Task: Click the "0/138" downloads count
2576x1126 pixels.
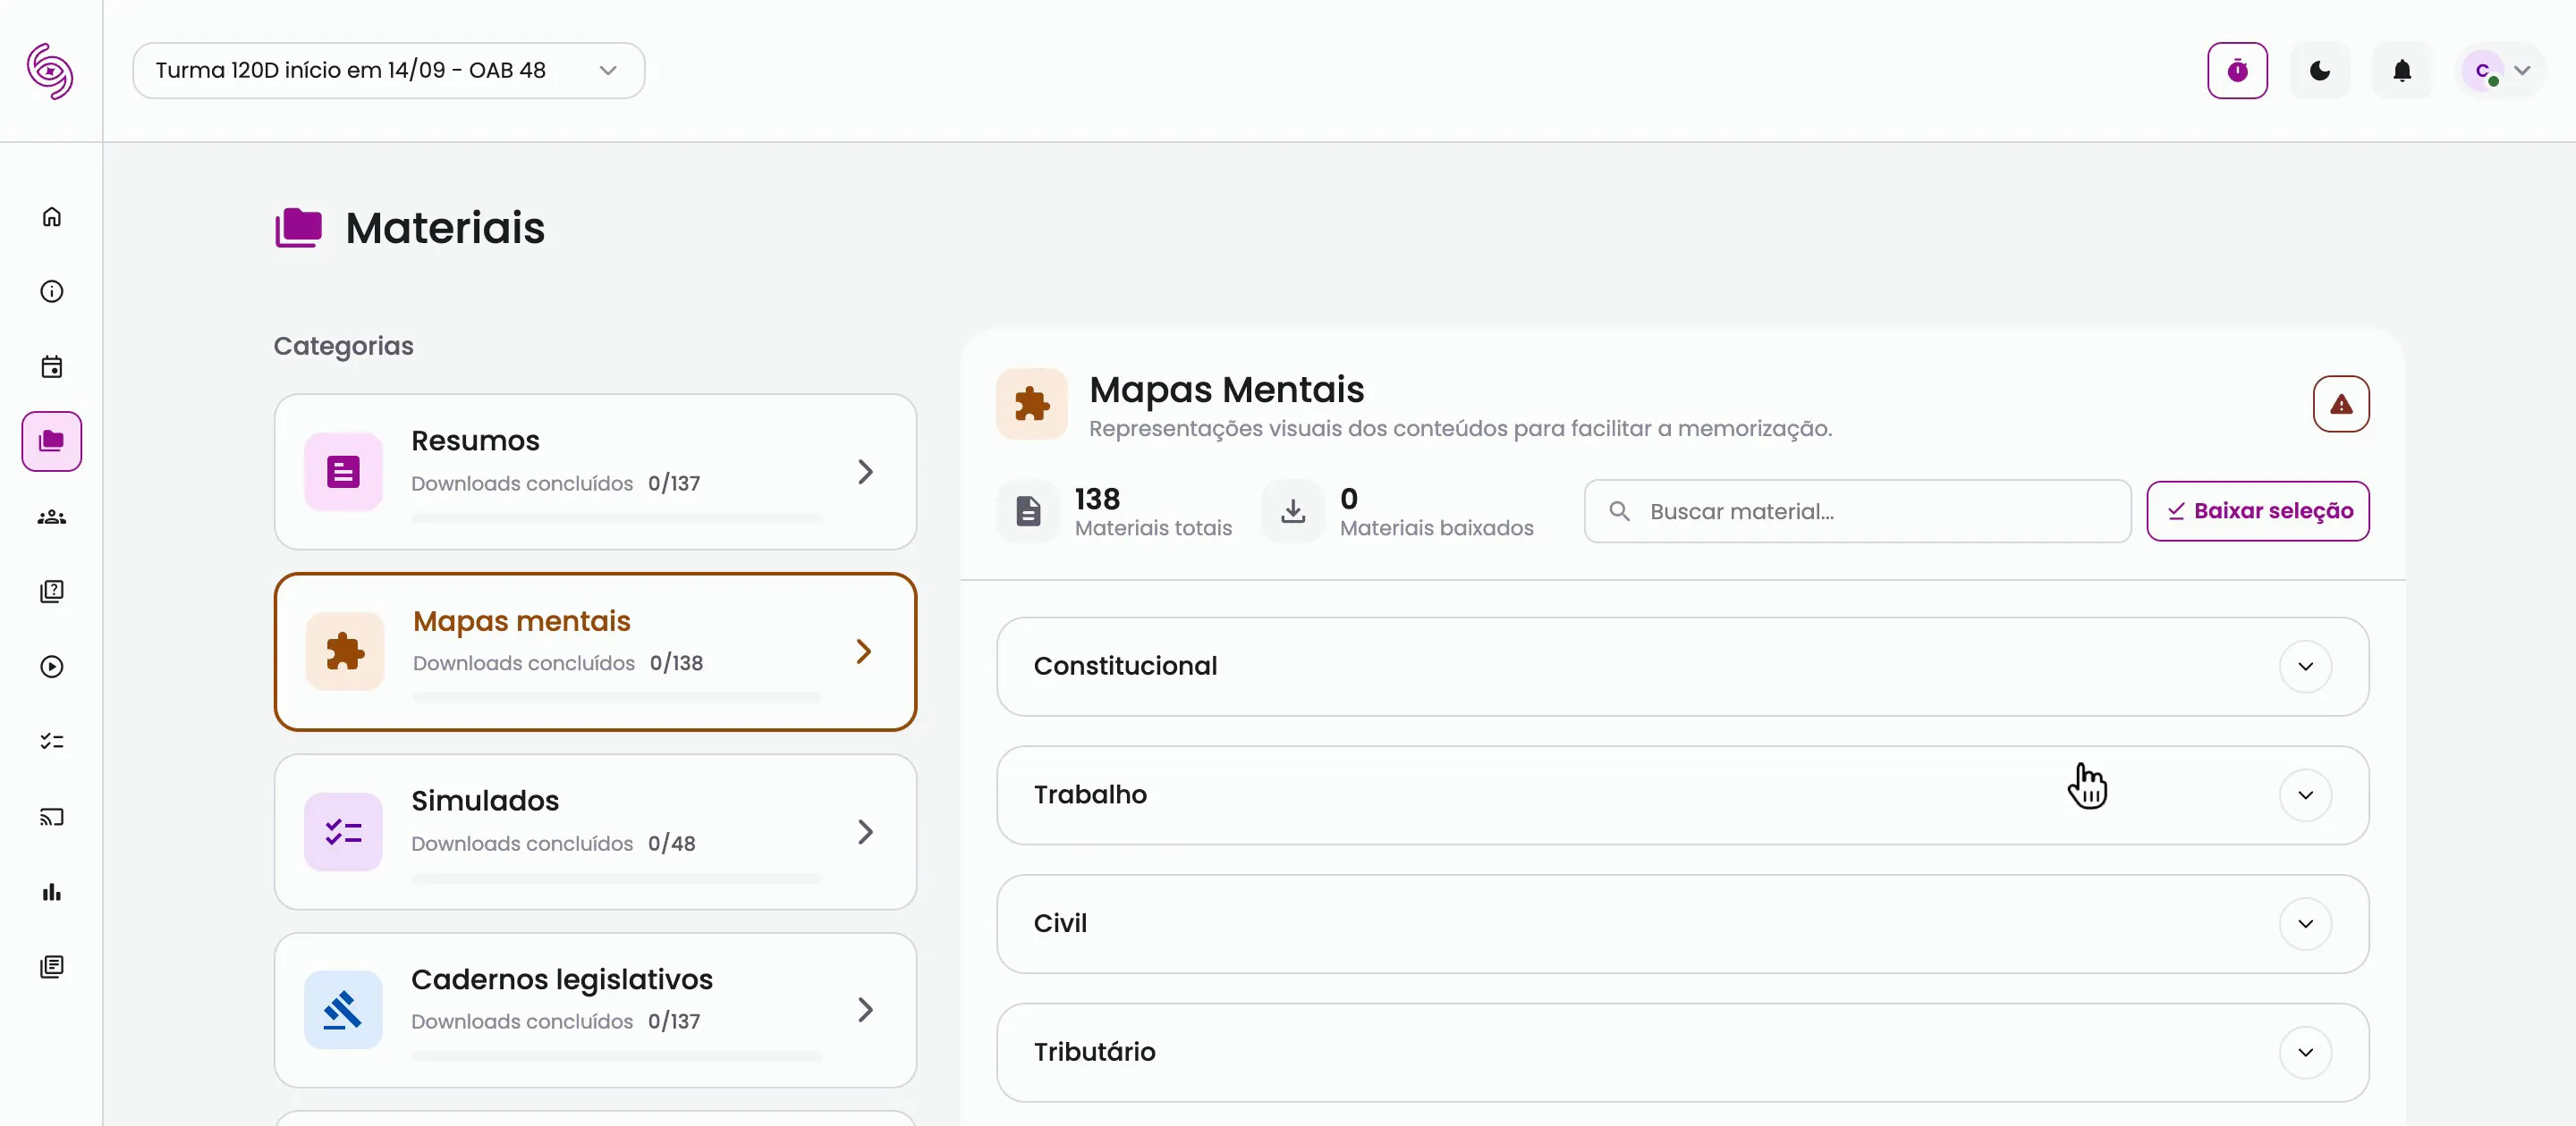Action: pos(676,663)
